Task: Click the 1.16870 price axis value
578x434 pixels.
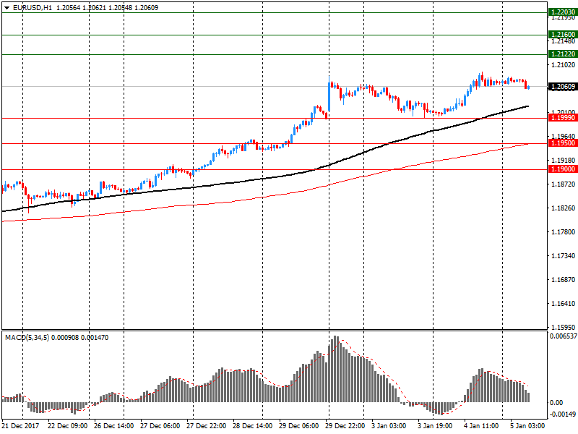Action: 563,280
